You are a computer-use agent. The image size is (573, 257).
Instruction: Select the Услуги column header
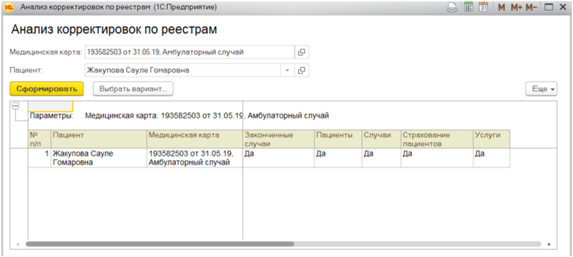click(x=492, y=139)
